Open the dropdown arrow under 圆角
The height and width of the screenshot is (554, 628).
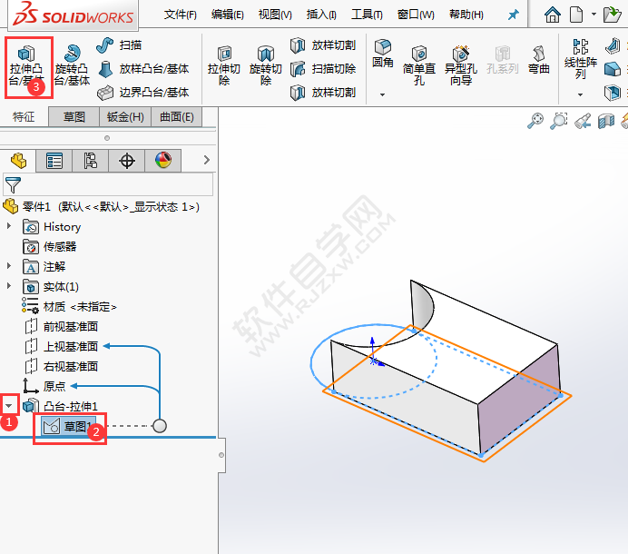382,95
